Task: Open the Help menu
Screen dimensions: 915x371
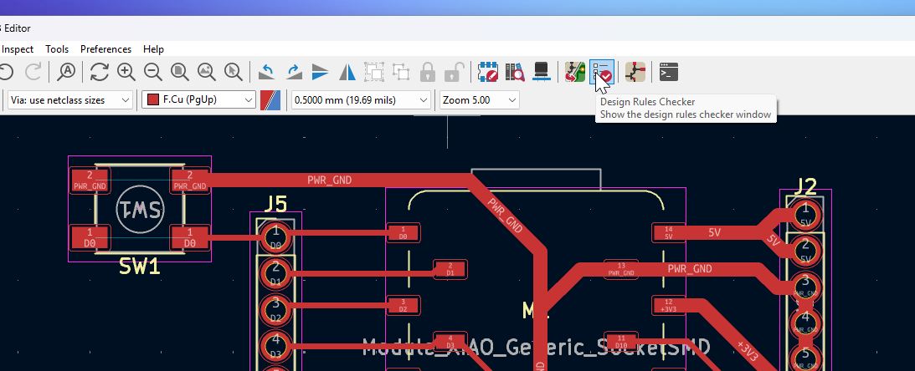Action: click(153, 49)
